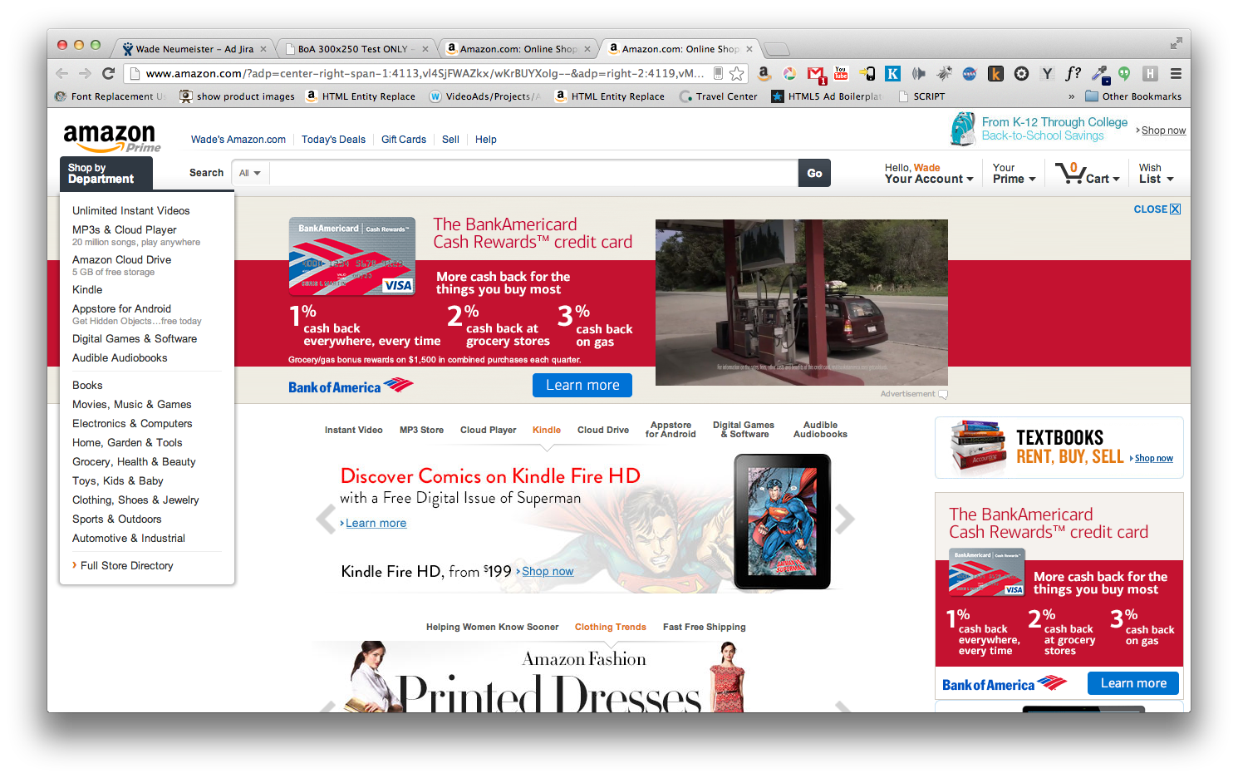The width and height of the screenshot is (1238, 778).
Task: Open the gear settings extension icon
Action: click(1021, 73)
